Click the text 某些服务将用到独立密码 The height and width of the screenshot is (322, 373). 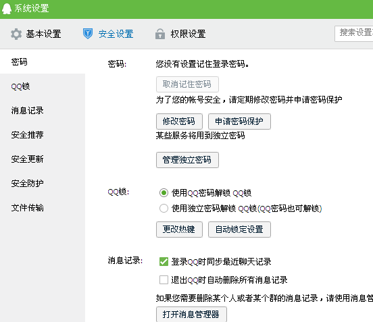click(x=200, y=136)
